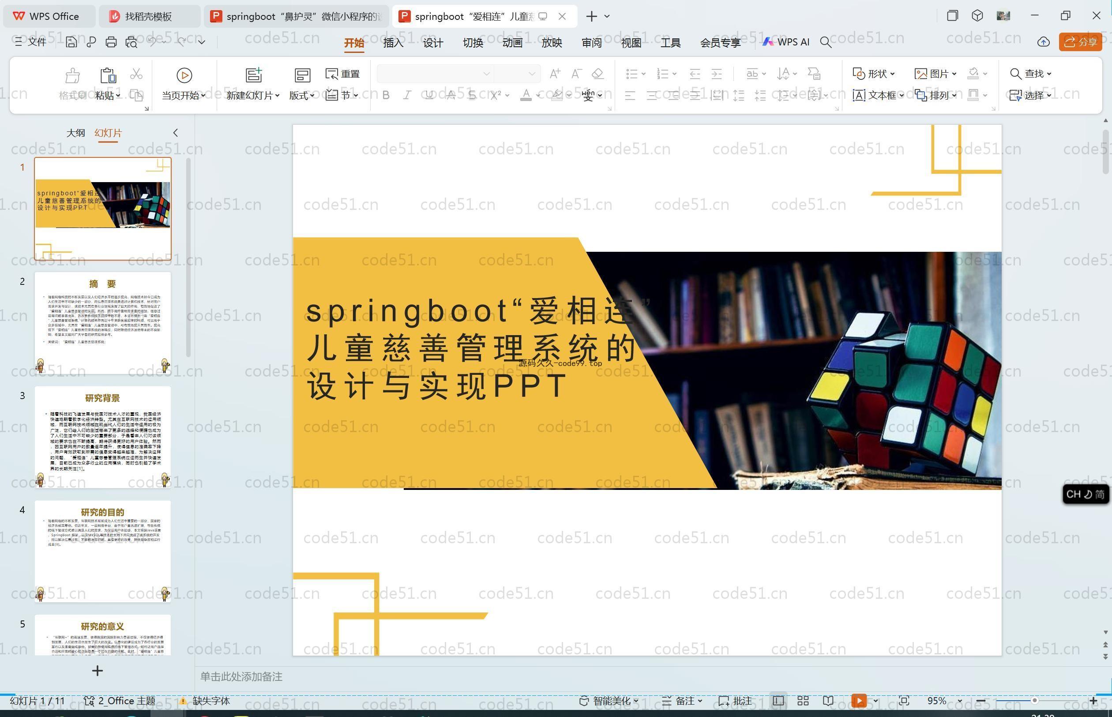The width and height of the screenshot is (1112, 717).
Task: Click zoom out minus icon
Action: click(981, 701)
